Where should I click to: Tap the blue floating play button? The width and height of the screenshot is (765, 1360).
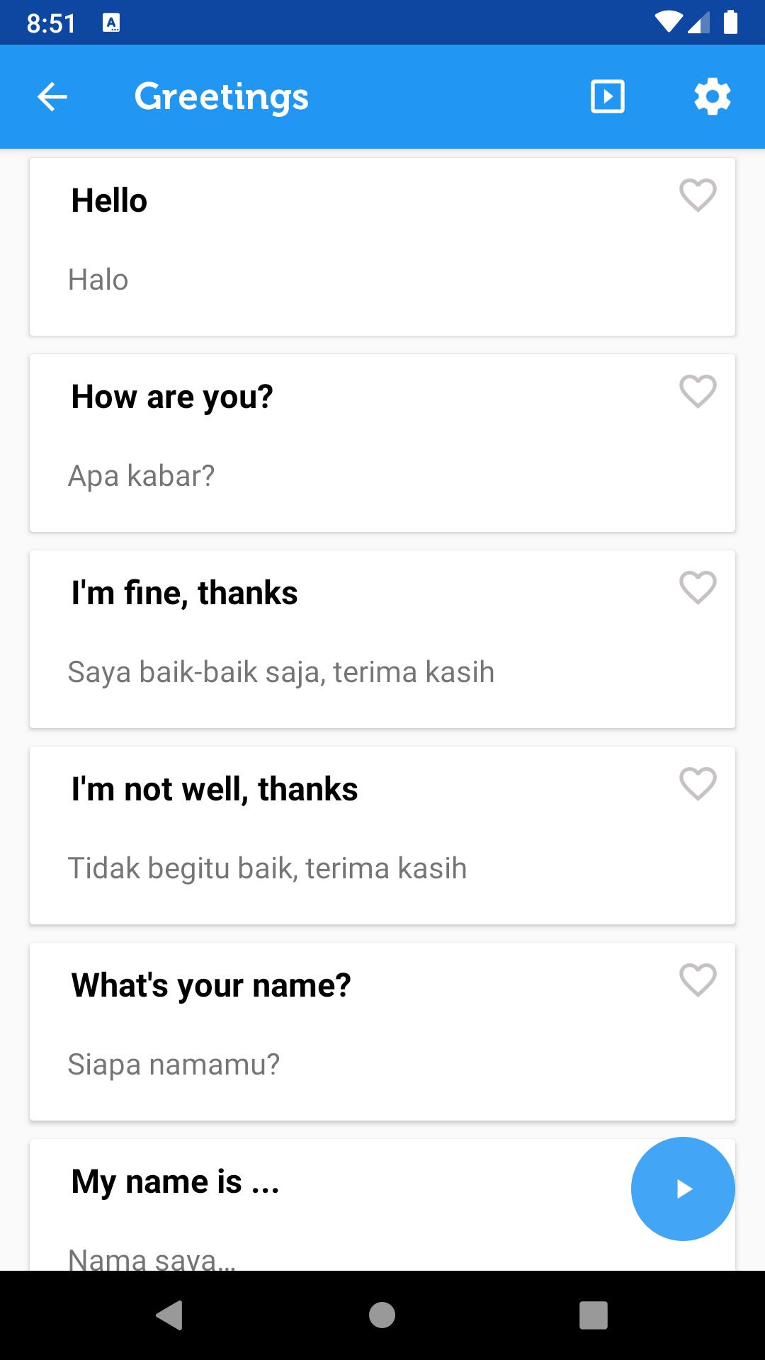tap(683, 1189)
